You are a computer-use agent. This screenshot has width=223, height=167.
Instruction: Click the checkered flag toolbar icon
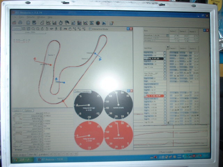67,23
